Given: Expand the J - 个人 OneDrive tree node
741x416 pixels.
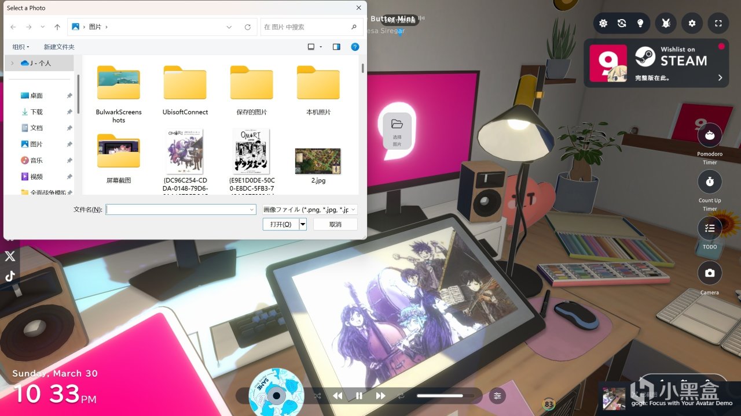Looking at the screenshot, I should coord(12,63).
